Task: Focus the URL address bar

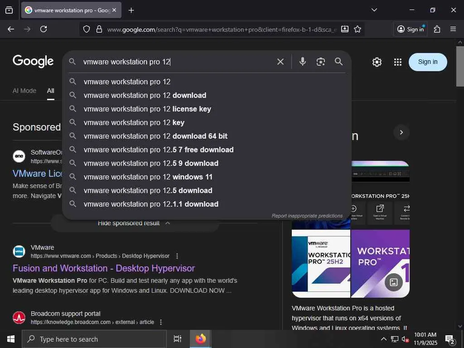Action: (221, 29)
